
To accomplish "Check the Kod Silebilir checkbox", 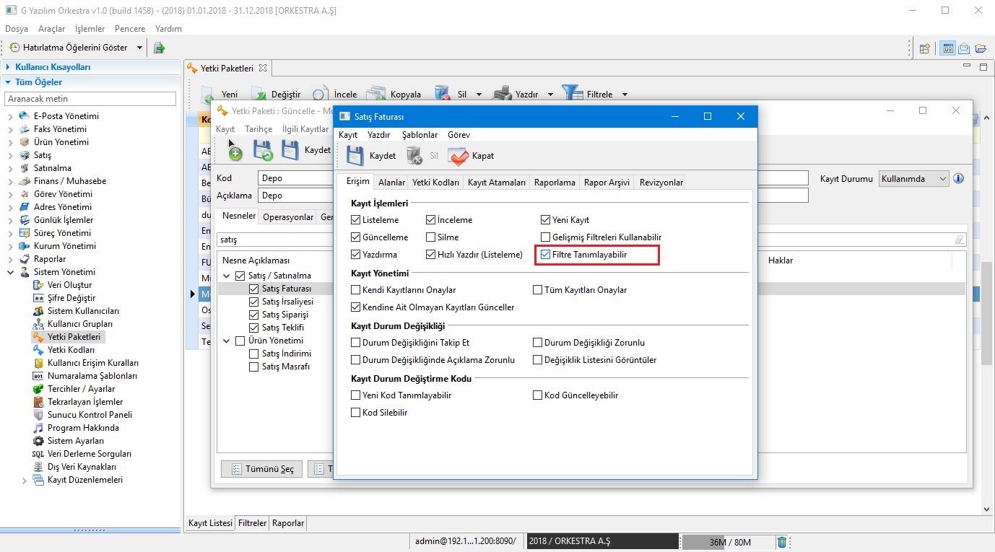I will [x=356, y=413].
